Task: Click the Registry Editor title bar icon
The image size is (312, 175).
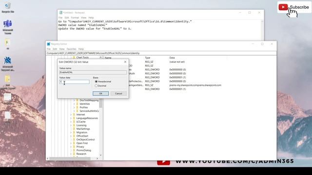Action: pyautogui.click(x=49, y=44)
